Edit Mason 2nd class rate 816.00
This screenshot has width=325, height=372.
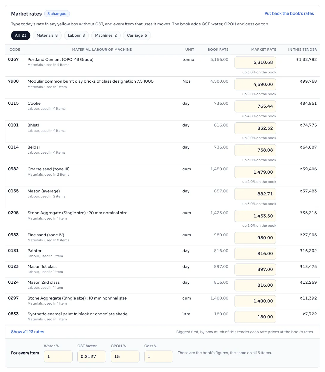pos(255,285)
